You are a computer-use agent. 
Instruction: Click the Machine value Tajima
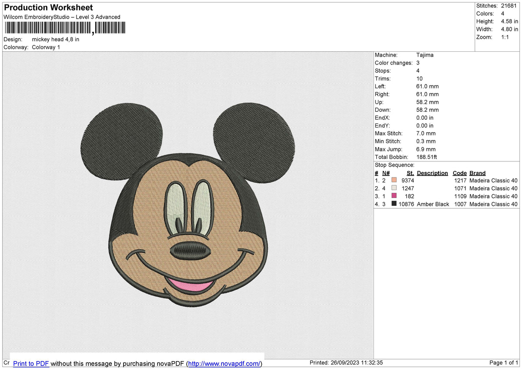[x=425, y=55]
